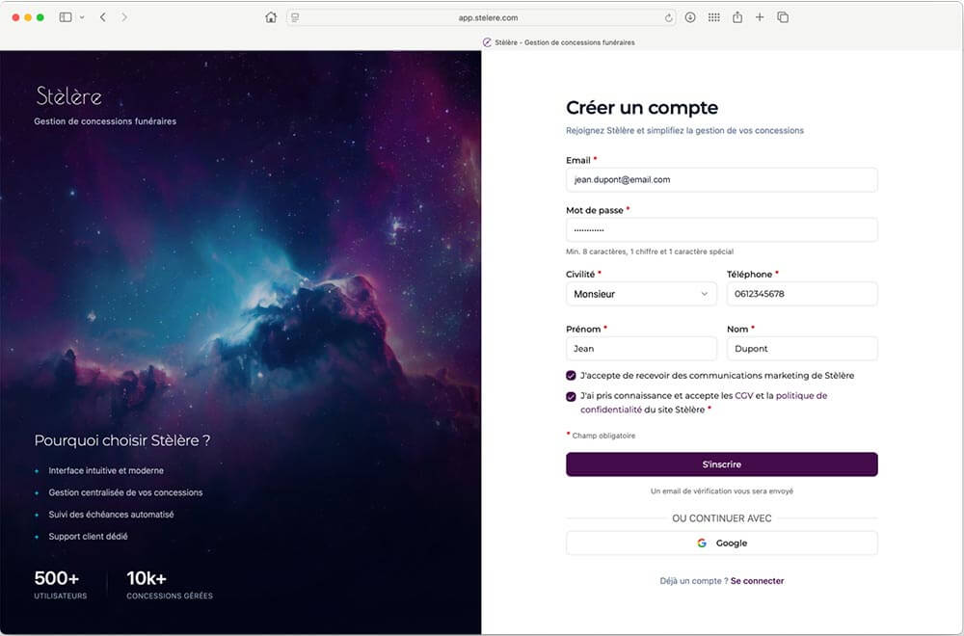Go back with the back arrow
This screenshot has width=964, height=636.
(103, 17)
